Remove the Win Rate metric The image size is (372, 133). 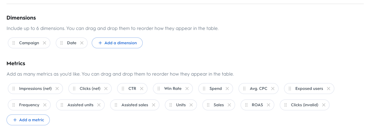tap(187, 89)
